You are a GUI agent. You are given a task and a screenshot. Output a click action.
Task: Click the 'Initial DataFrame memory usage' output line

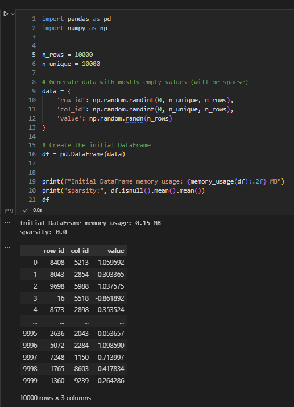[90, 223]
